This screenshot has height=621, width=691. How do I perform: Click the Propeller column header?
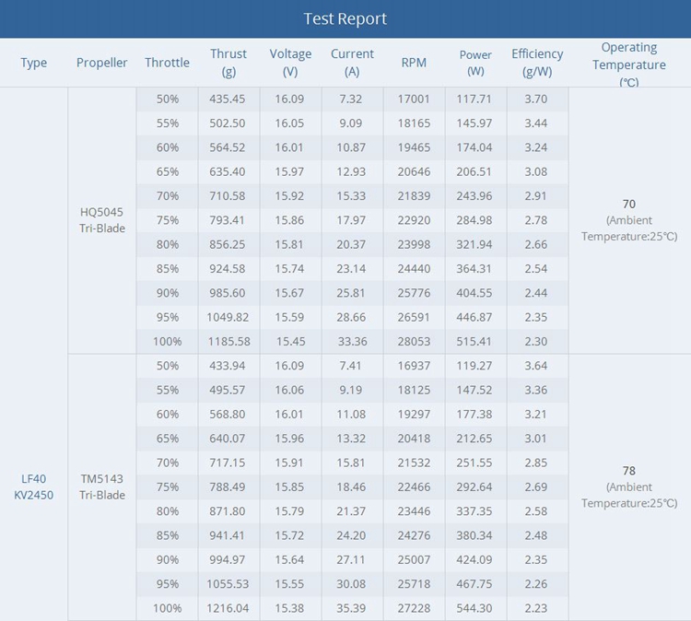pos(102,64)
